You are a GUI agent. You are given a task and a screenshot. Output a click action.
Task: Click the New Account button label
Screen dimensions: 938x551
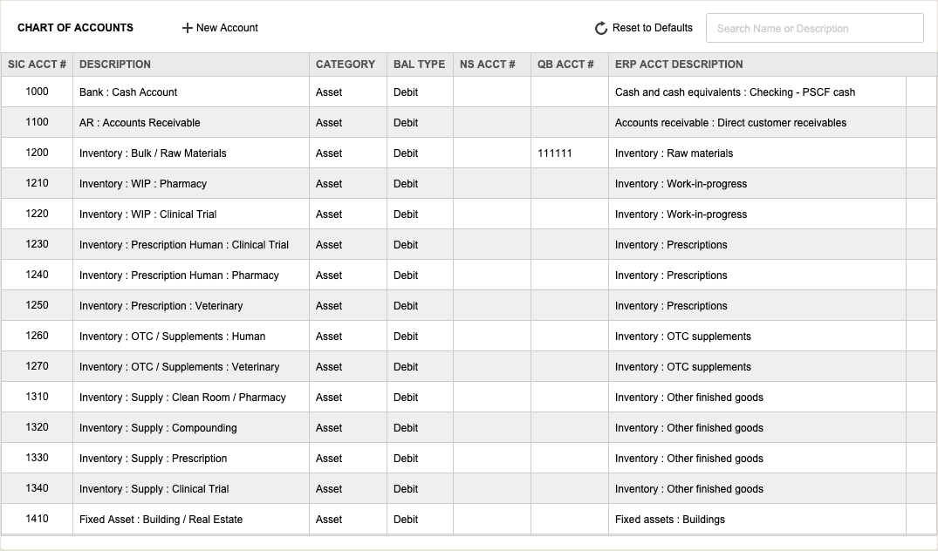pos(227,28)
